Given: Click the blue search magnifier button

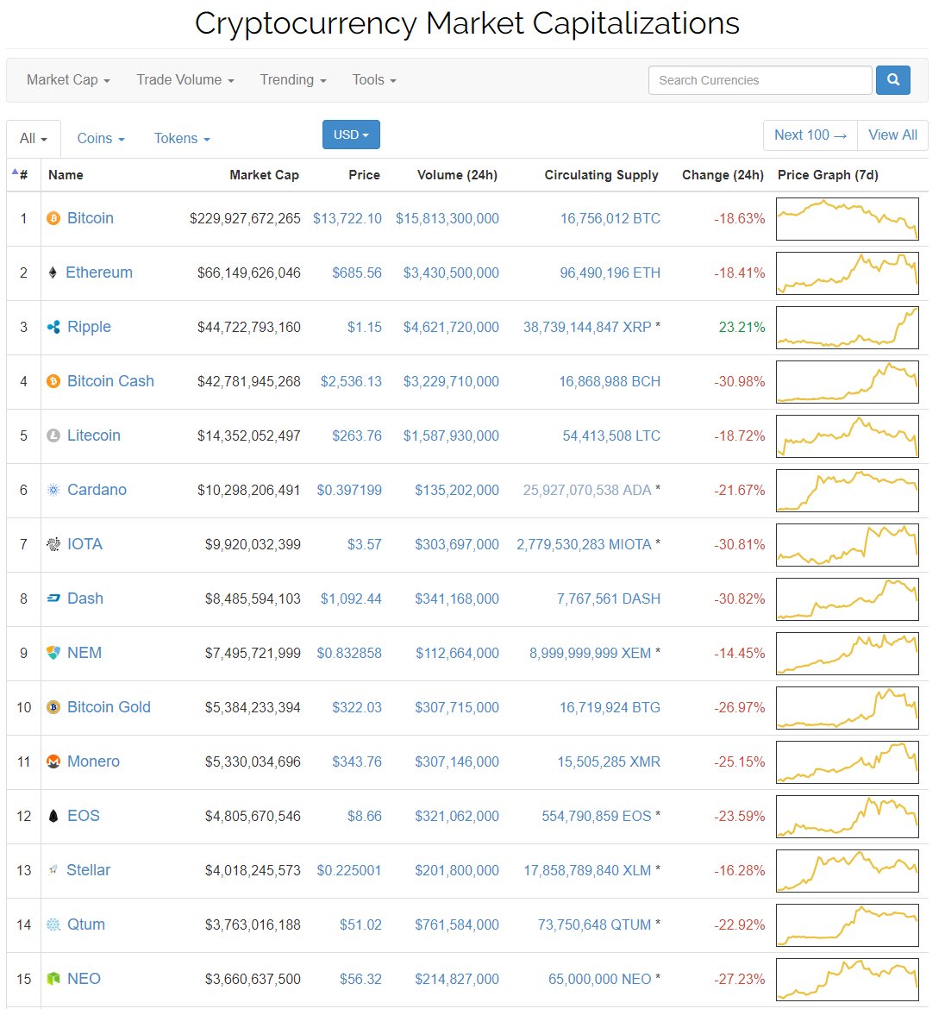Looking at the screenshot, I should tap(893, 80).
